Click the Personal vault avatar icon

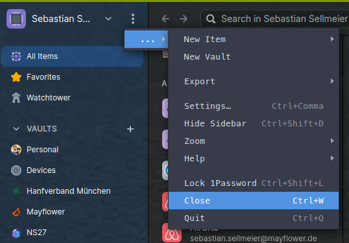[x=16, y=150]
